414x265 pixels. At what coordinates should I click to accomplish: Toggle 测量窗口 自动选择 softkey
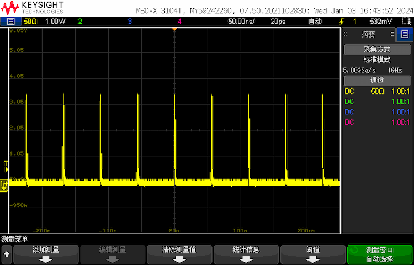point(380,254)
